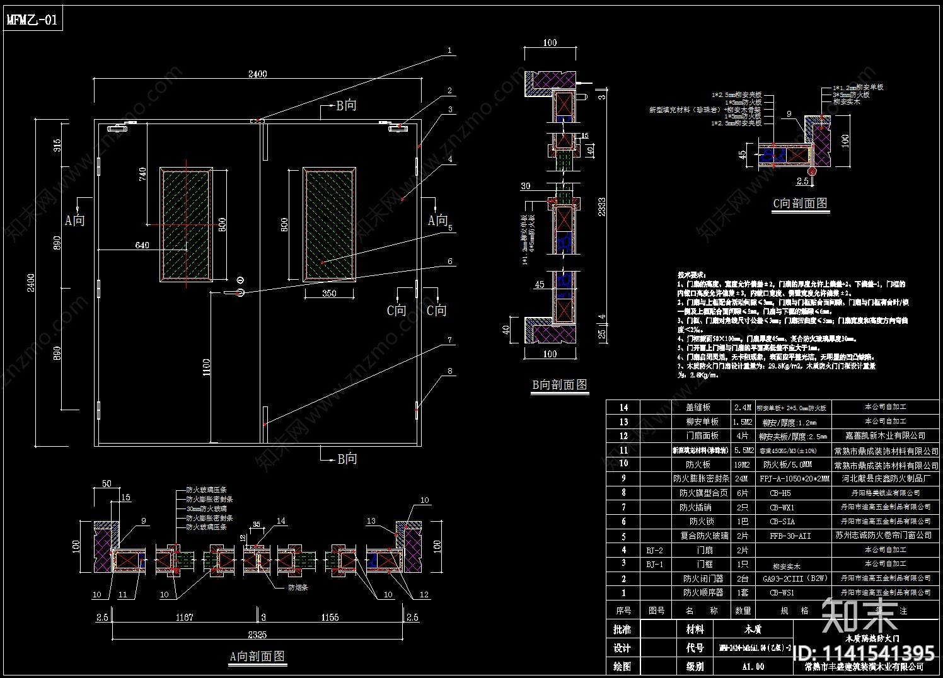Click the "防火膨胀密封条" name cell in row 9
Viewport: 943px width, 678px height.
pos(701,478)
